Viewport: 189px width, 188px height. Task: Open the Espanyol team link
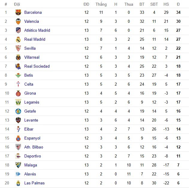tap(32, 138)
